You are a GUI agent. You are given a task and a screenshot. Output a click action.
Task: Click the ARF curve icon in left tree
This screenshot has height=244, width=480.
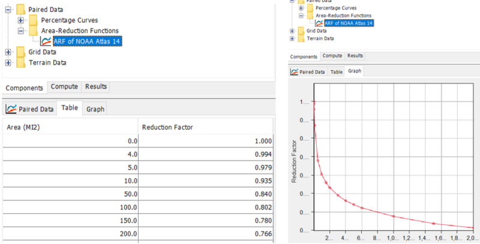point(46,41)
